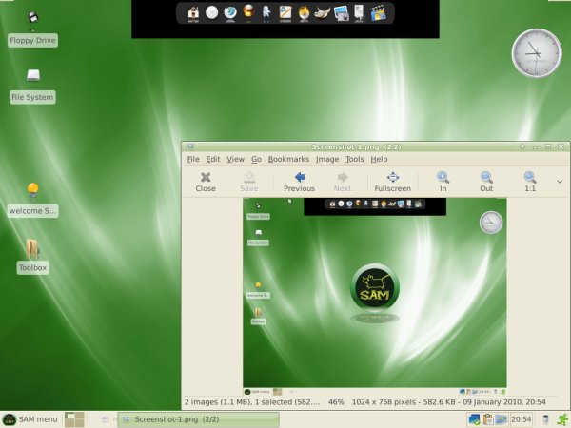Select the Screenshot-1.png taskbar button
The image size is (571, 428).
199,419
